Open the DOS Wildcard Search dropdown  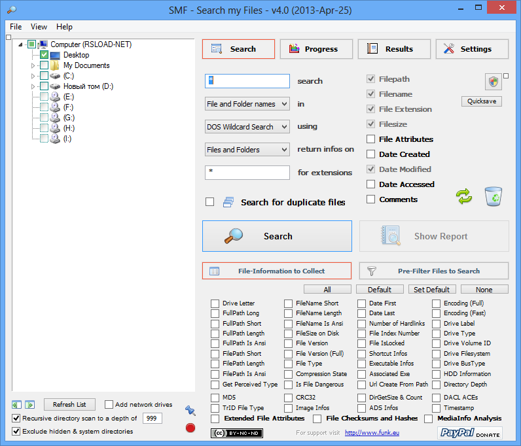pos(247,127)
